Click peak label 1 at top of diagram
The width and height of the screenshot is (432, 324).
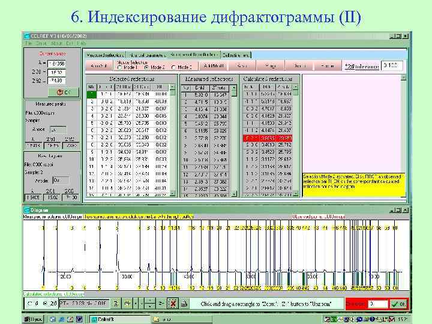(x=43, y=228)
